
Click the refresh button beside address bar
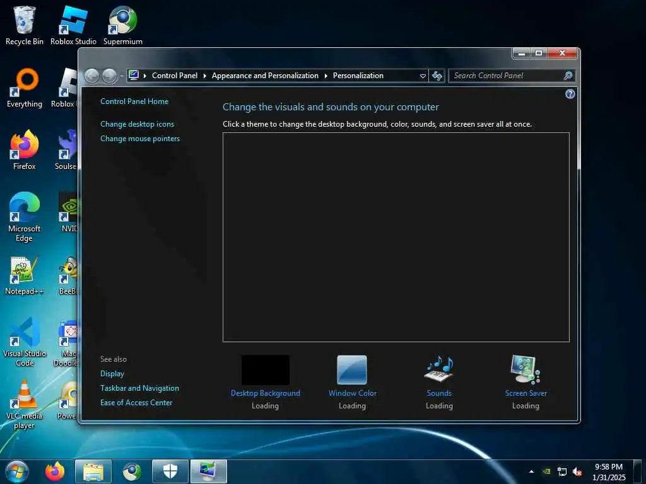point(437,76)
